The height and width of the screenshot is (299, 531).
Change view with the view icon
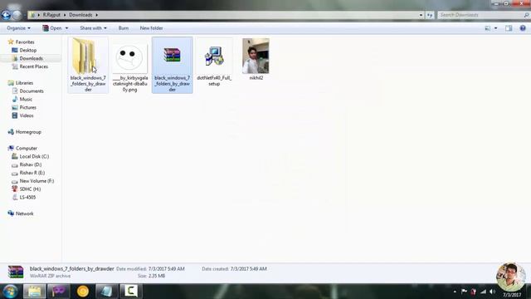click(x=488, y=28)
